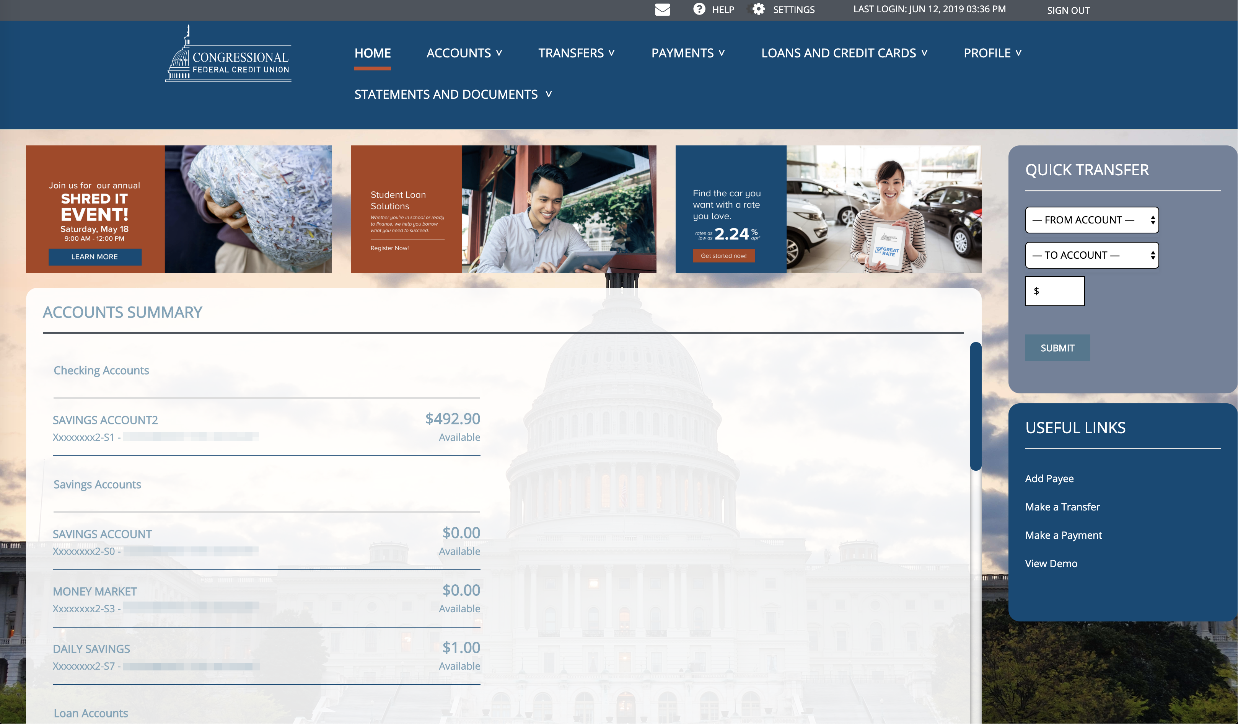Image resolution: width=1238 pixels, height=724 pixels.
Task: Click the Xxxxxxxx2-S0 account number
Action: click(x=83, y=551)
